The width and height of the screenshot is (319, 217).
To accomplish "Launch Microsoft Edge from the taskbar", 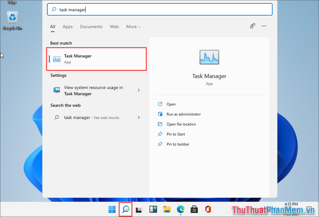I will (x=180, y=209).
